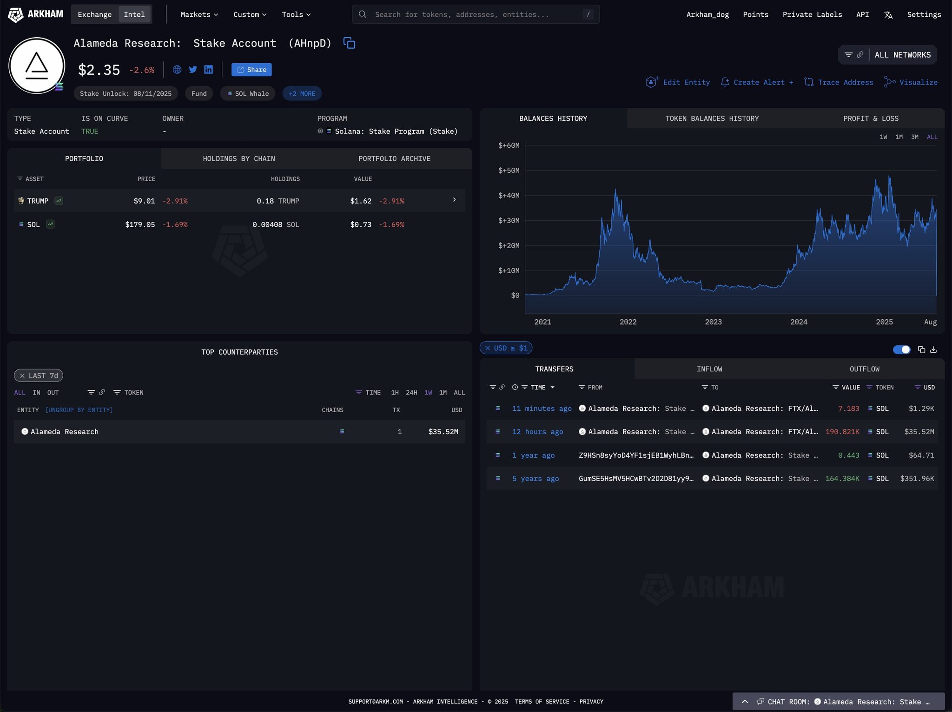
Task: Open the Twitter profile icon
Action: 193,70
